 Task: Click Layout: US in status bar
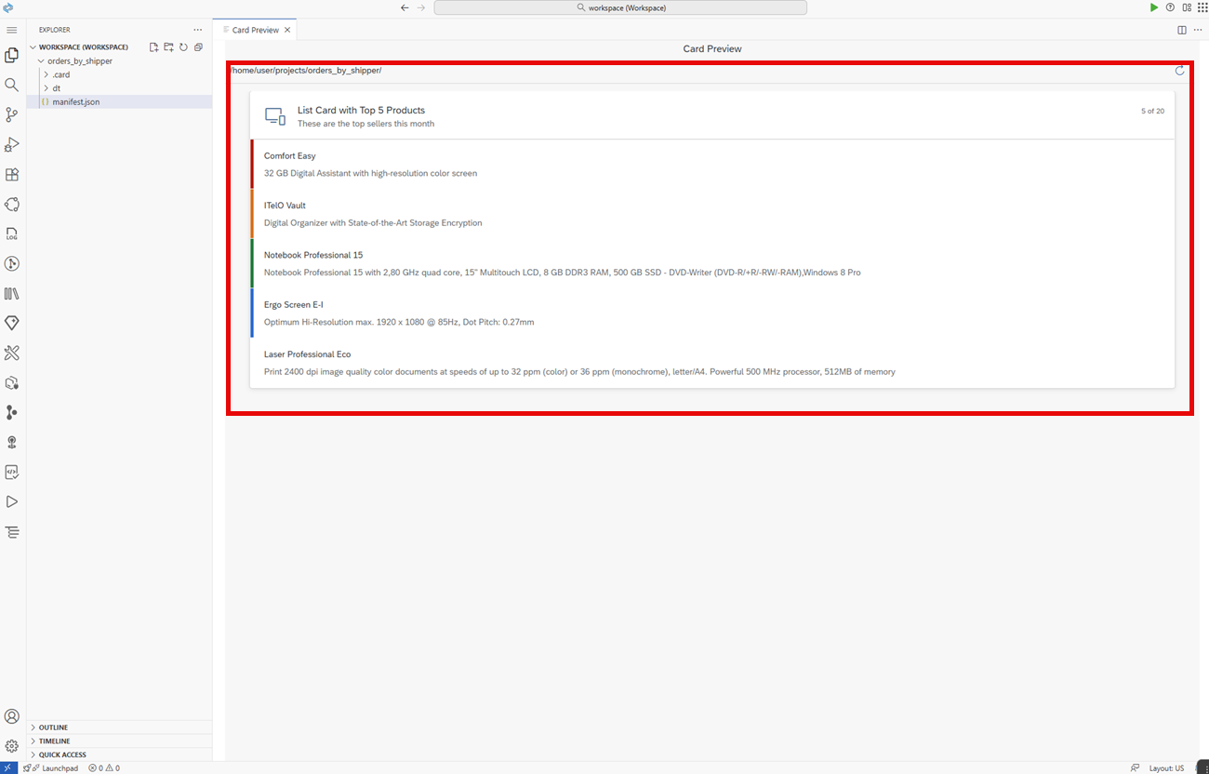[x=1166, y=767]
